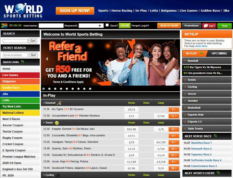Image resolution: width=233 pixels, height=178 pixels.
Task: Open the blue Jika quick link
Action: click(20, 94)
